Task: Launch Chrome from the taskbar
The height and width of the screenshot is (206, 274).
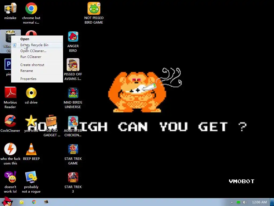Action: point(34,202)
